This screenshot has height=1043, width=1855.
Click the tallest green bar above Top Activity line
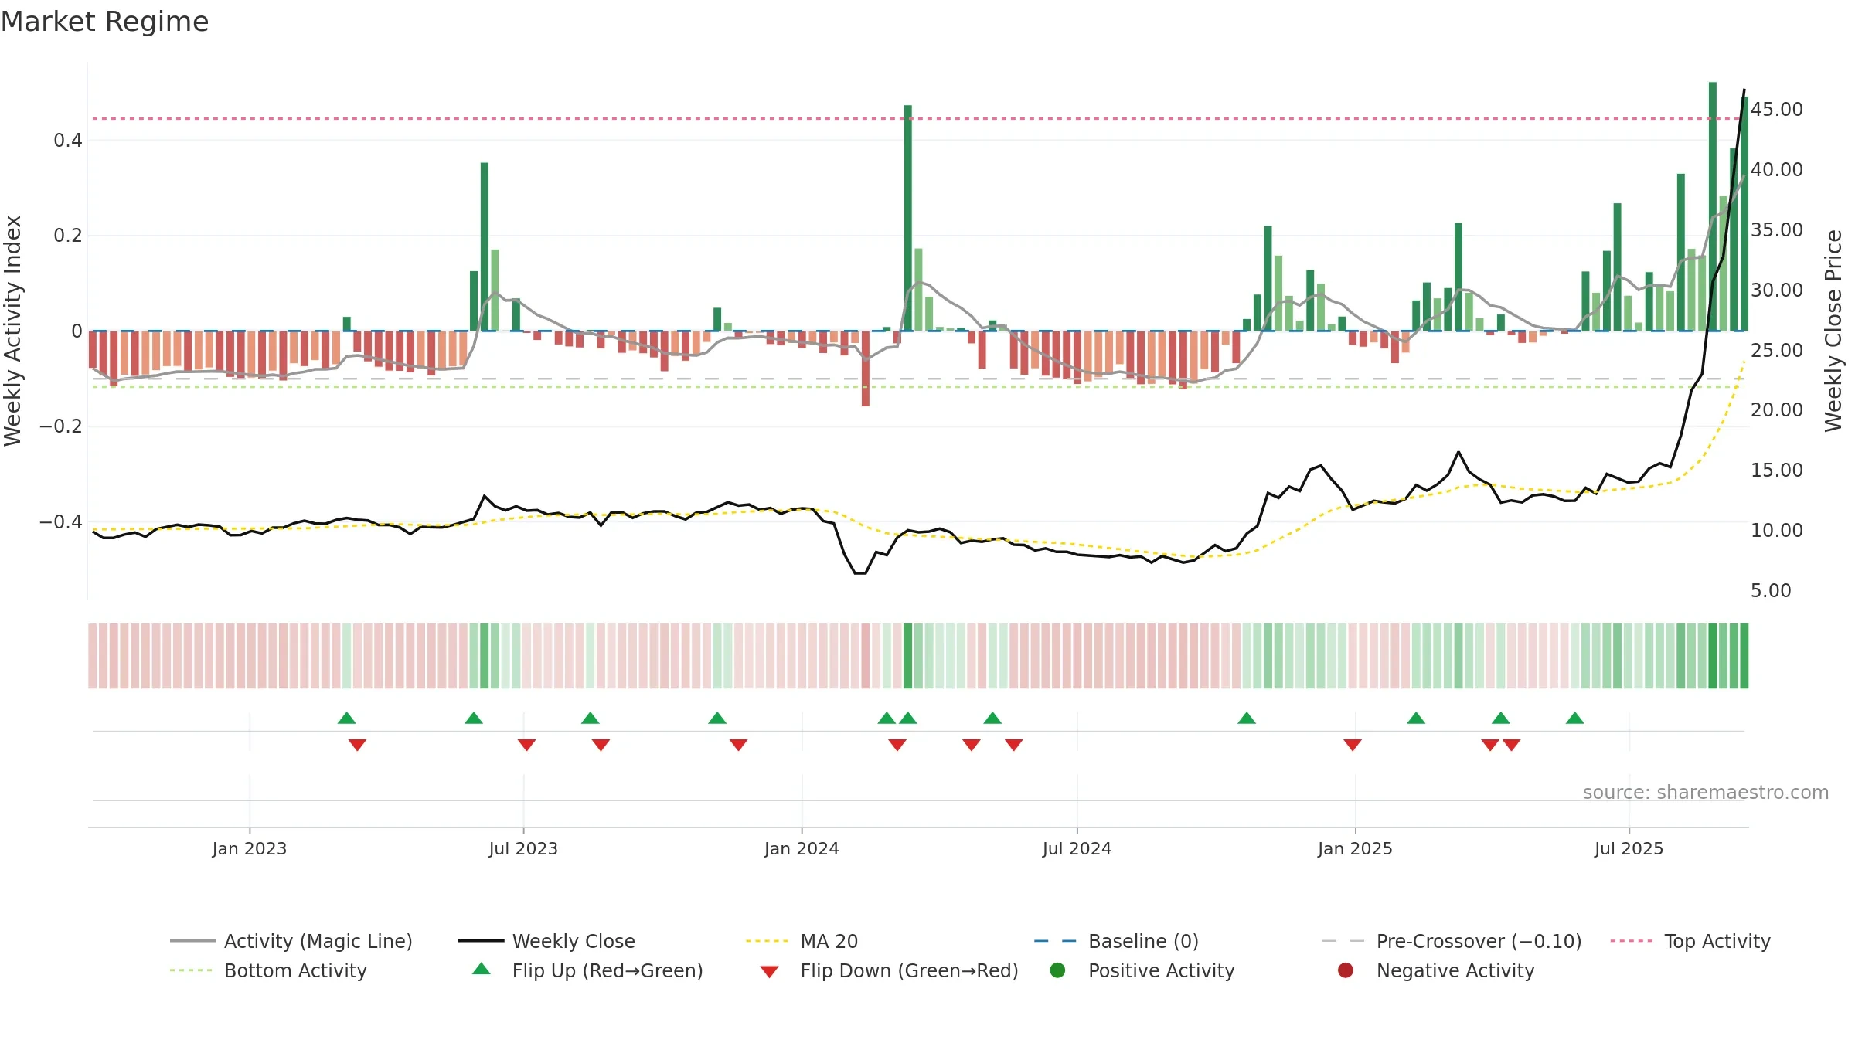point(1713,206)
